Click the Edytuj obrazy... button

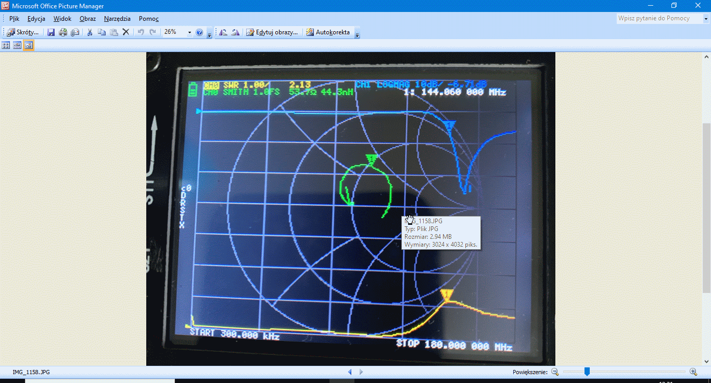click(272, 32)
